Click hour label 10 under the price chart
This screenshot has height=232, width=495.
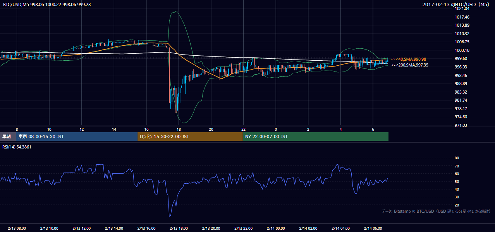click(x=49, y=129)
